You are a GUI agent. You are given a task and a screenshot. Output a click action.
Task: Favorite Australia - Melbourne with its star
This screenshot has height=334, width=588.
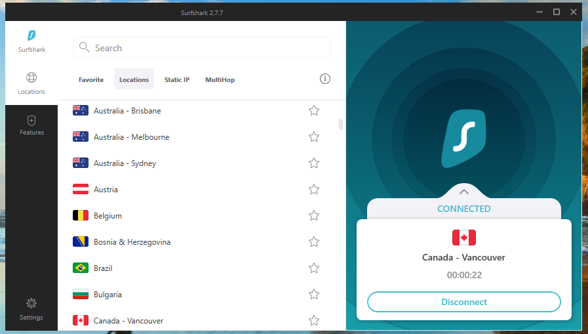[314, 137]
